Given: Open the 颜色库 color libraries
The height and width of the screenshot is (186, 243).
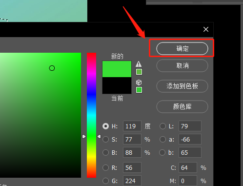Looking at the screenshot, I should point(182,106).
